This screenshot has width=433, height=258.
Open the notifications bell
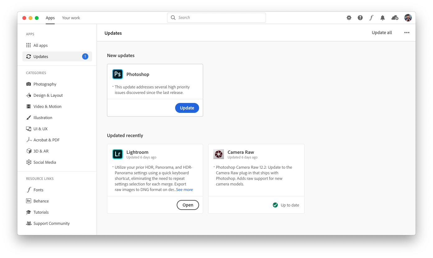point(383,18)
